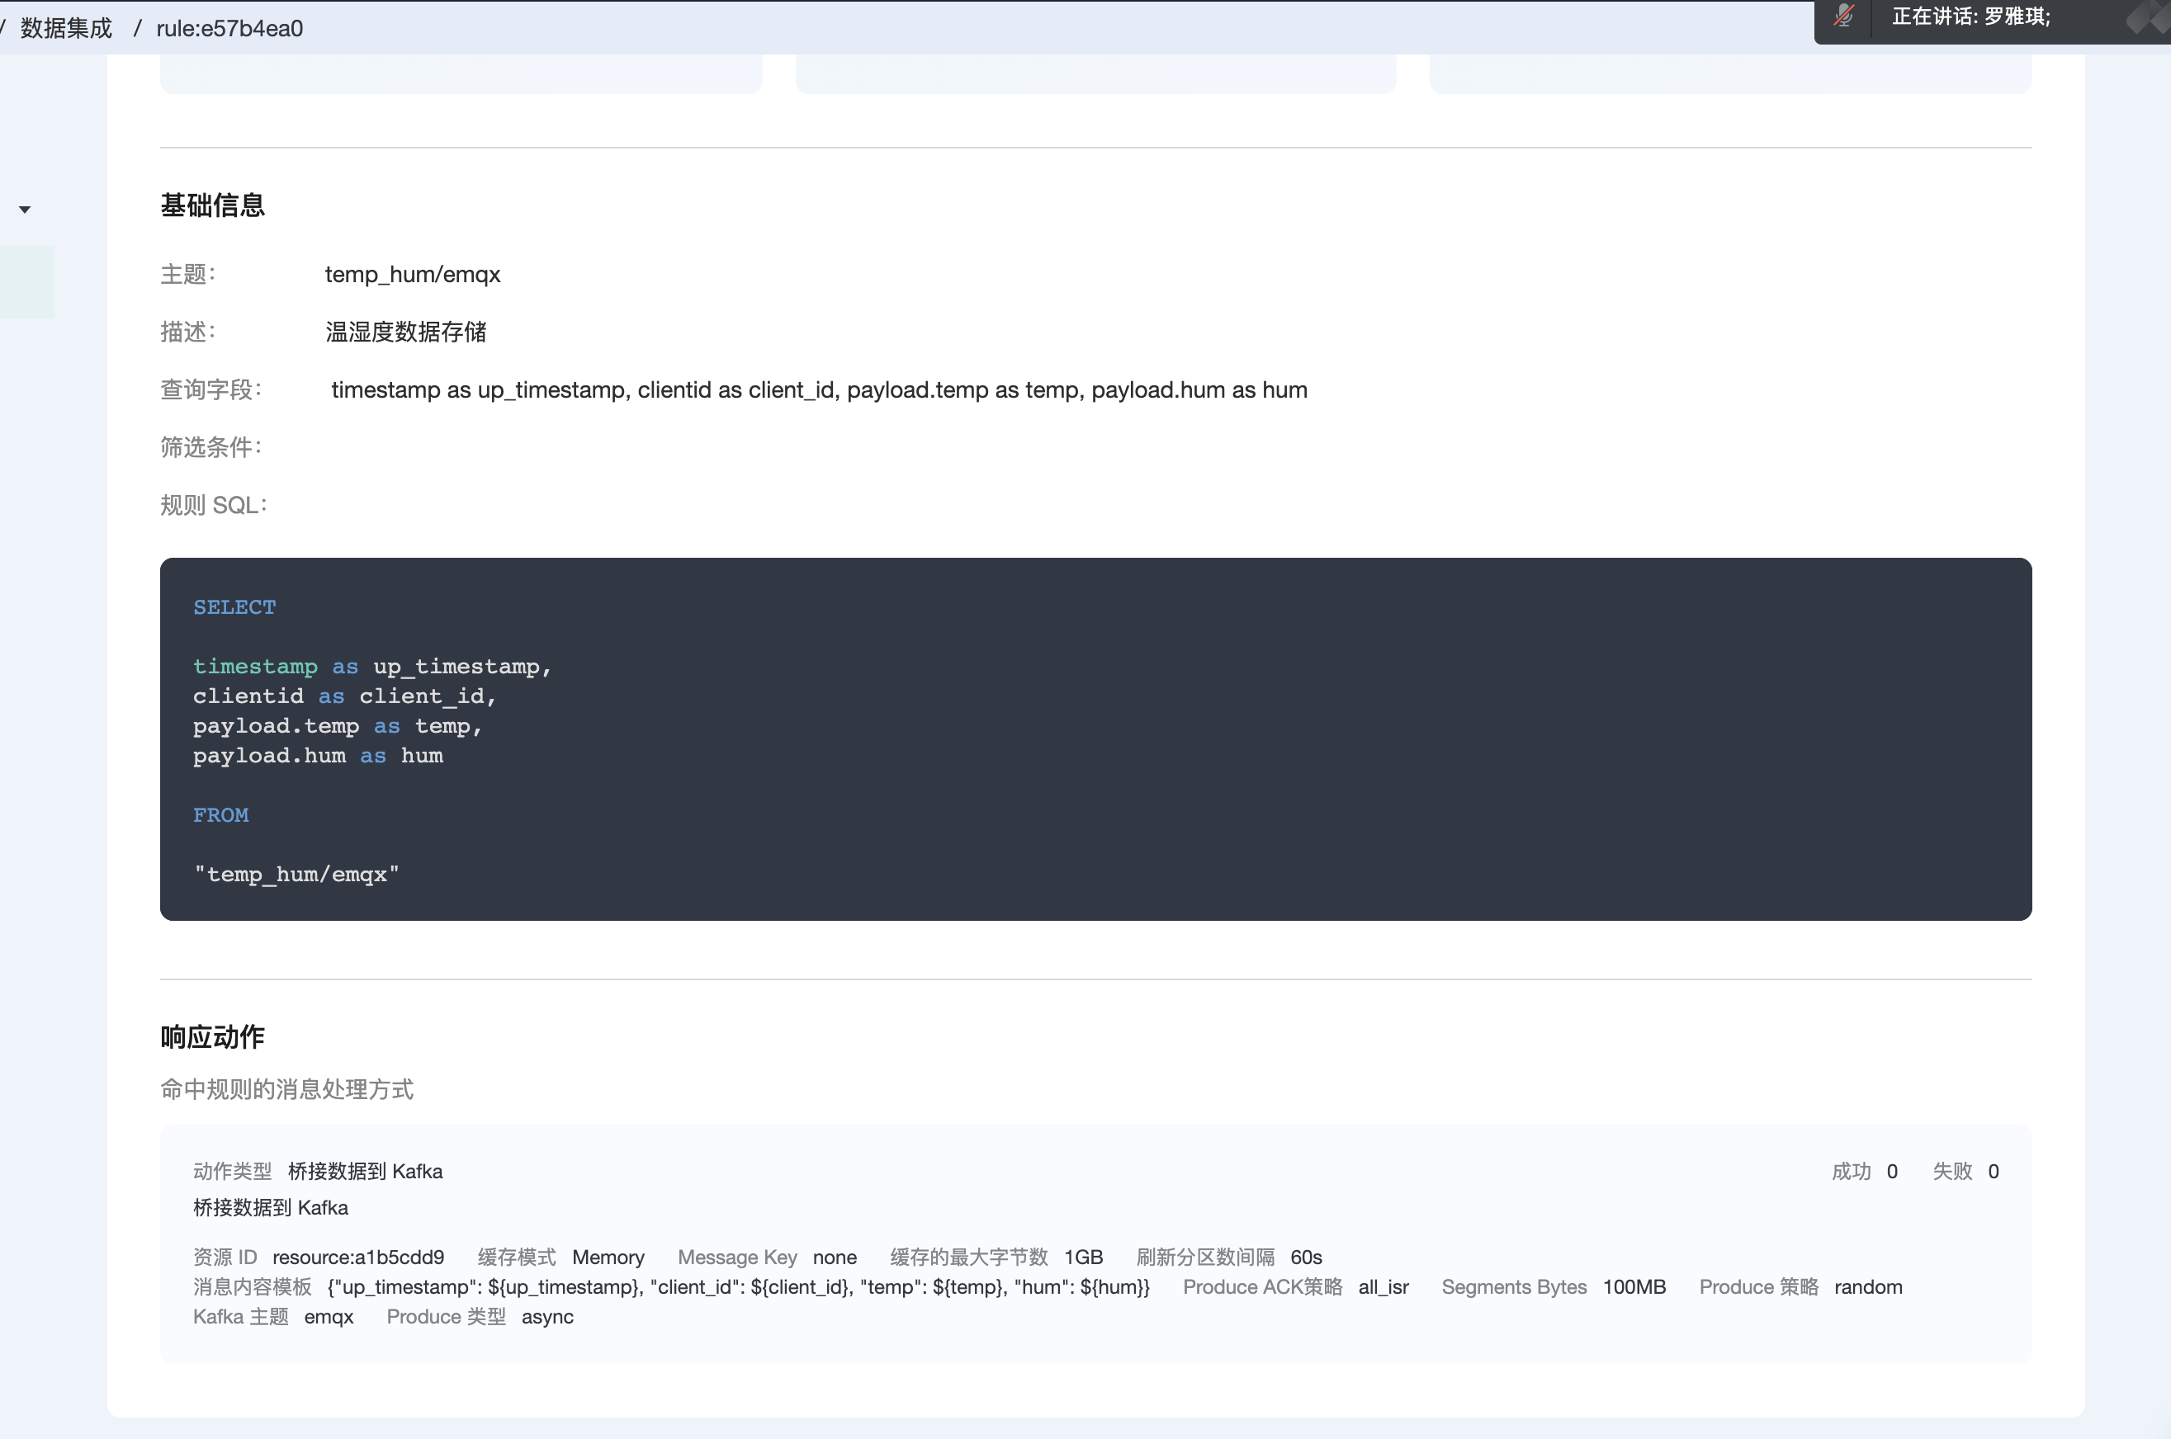Click the SELECT keyword in SQL editor
The height and width of the screenshot is (1439, 2171).
pyautogui.click(x=234, y=607)
